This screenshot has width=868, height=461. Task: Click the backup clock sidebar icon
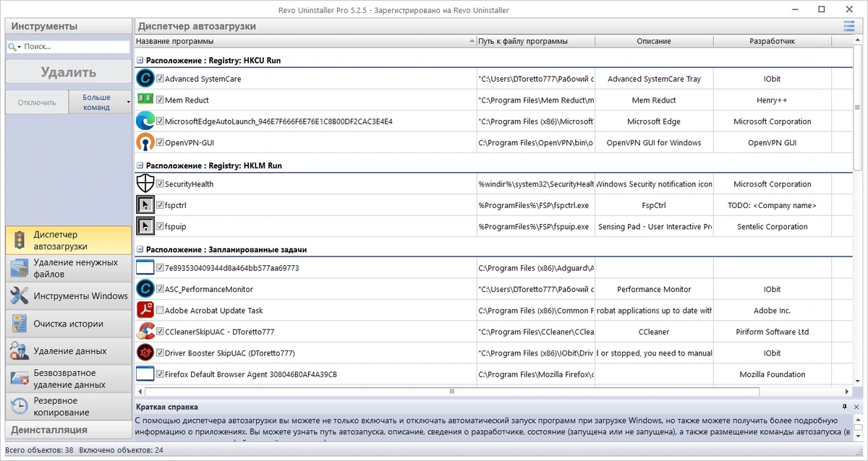click(x=20, y=406)
